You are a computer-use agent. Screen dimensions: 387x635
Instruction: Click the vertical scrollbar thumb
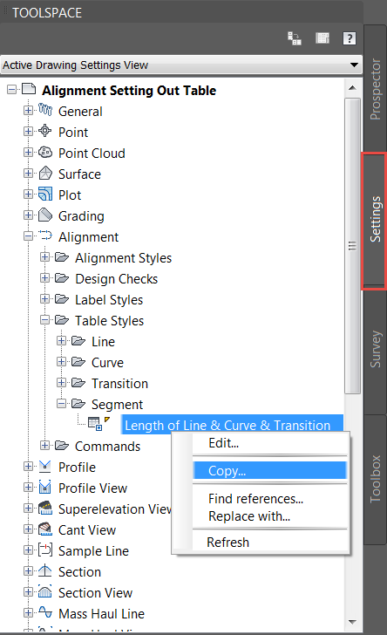click(x=353, y=245)
